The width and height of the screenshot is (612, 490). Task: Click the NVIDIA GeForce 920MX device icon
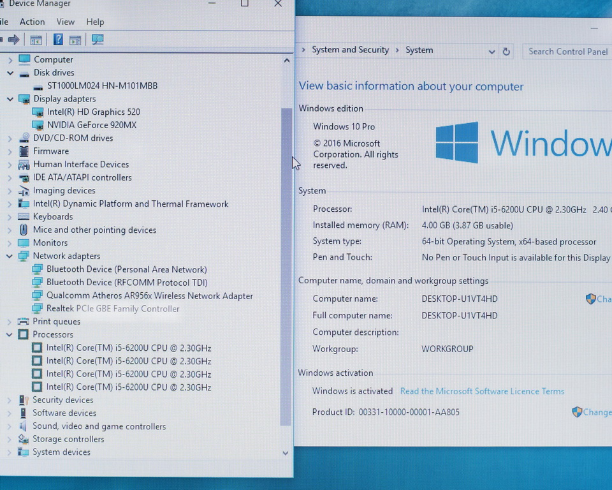click(38, 125)
